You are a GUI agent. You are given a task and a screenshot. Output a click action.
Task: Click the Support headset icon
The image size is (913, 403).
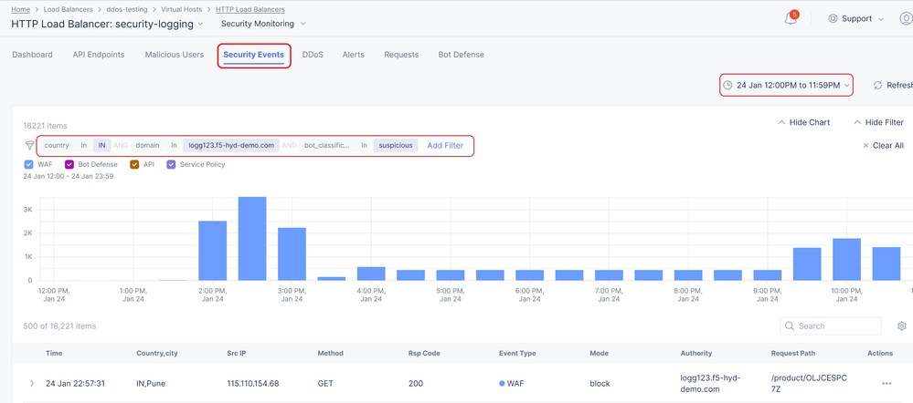click(x=833, y=19)
